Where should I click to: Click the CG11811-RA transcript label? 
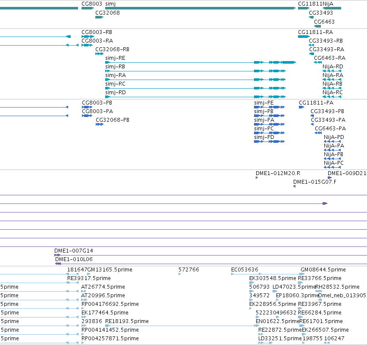[x=316, y=32]
